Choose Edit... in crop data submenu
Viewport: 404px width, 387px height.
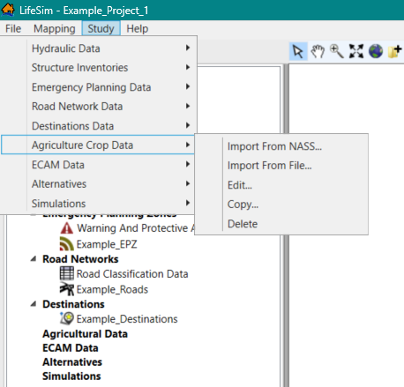(281, 185)
